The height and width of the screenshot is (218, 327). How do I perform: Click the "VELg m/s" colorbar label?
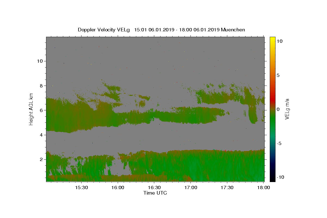pyautogui.click(x=287, y=109)
